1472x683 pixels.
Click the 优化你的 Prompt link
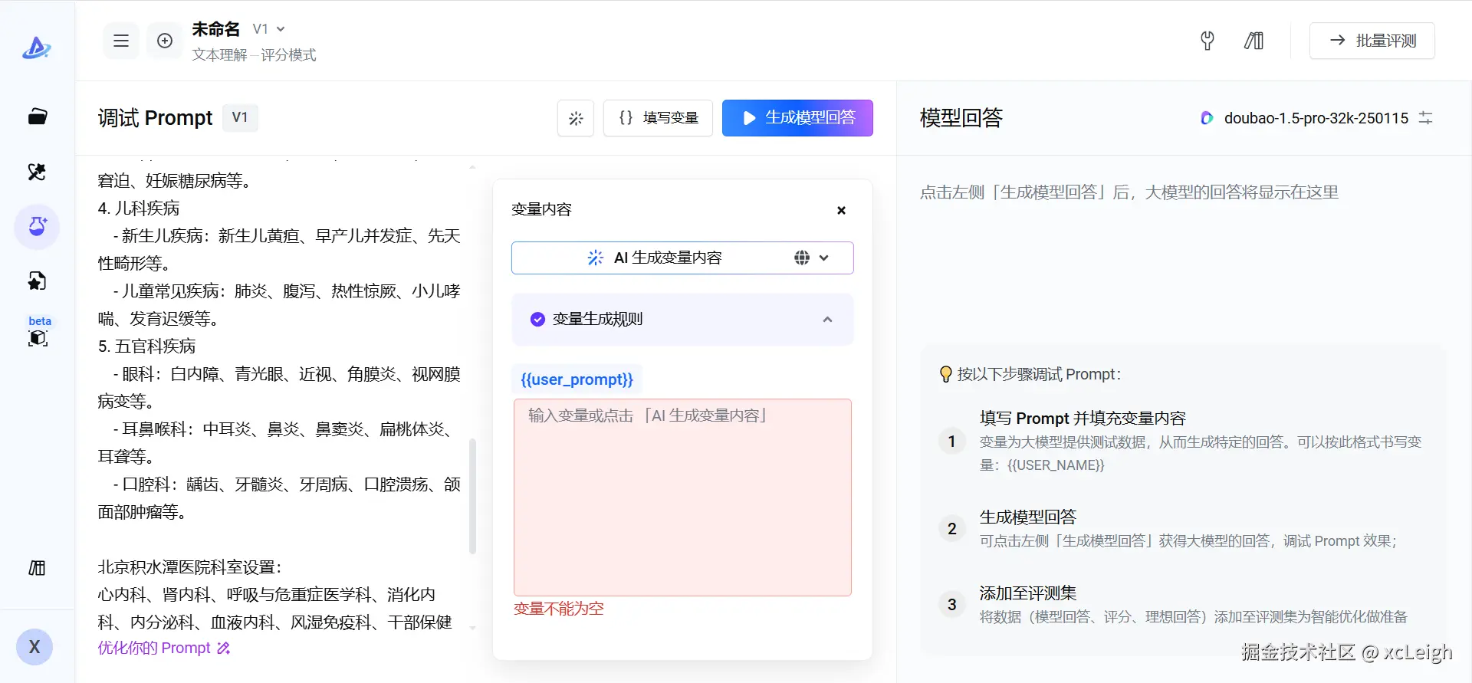pos(164,649)
